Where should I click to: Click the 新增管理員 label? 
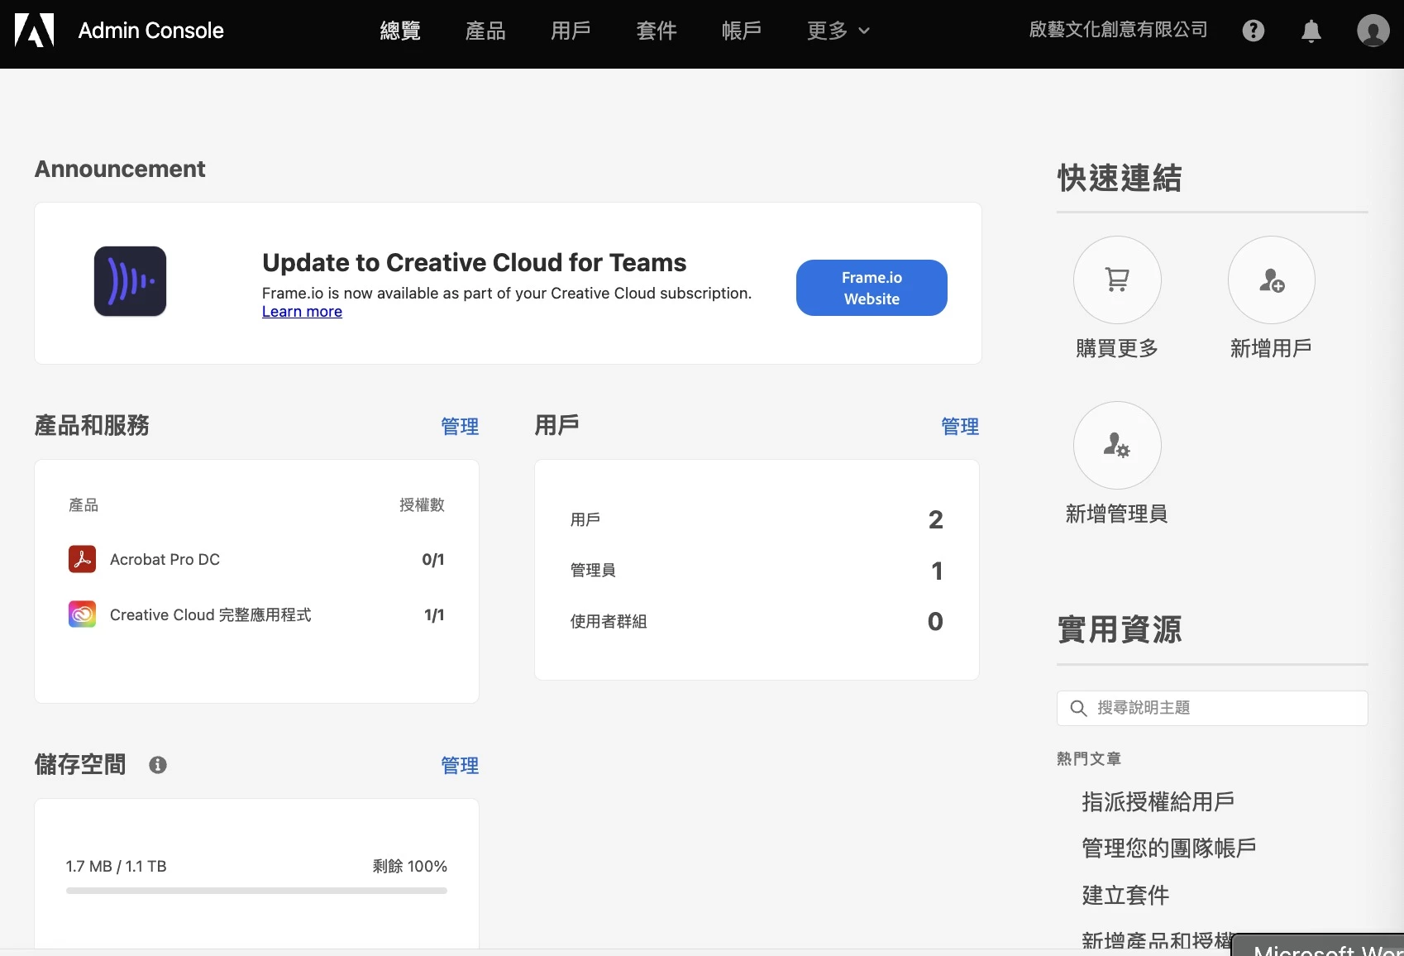(1117, 514)
